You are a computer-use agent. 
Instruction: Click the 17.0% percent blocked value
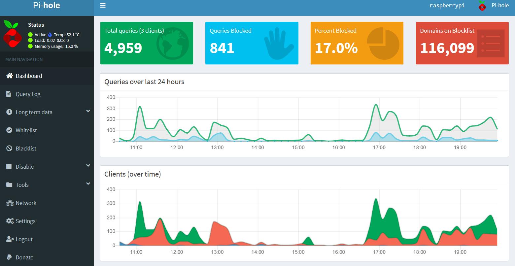(336, 48)
